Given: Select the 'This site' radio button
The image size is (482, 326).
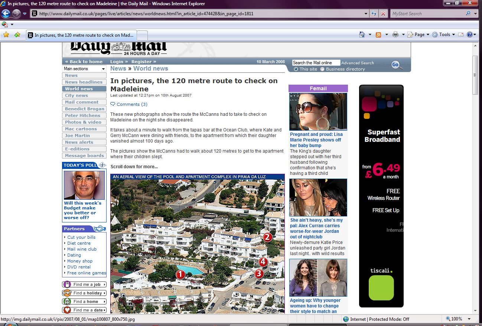Looking at the screenshot, I should (x=296, y=69).
